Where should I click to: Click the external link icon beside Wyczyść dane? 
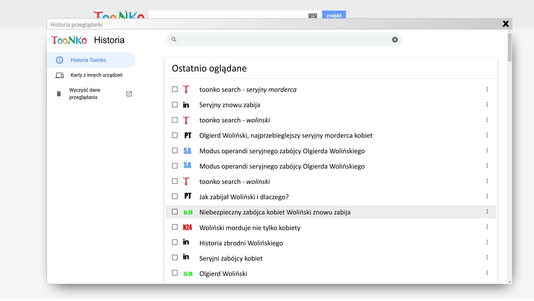pyautogui.click(x=129, y=94)
